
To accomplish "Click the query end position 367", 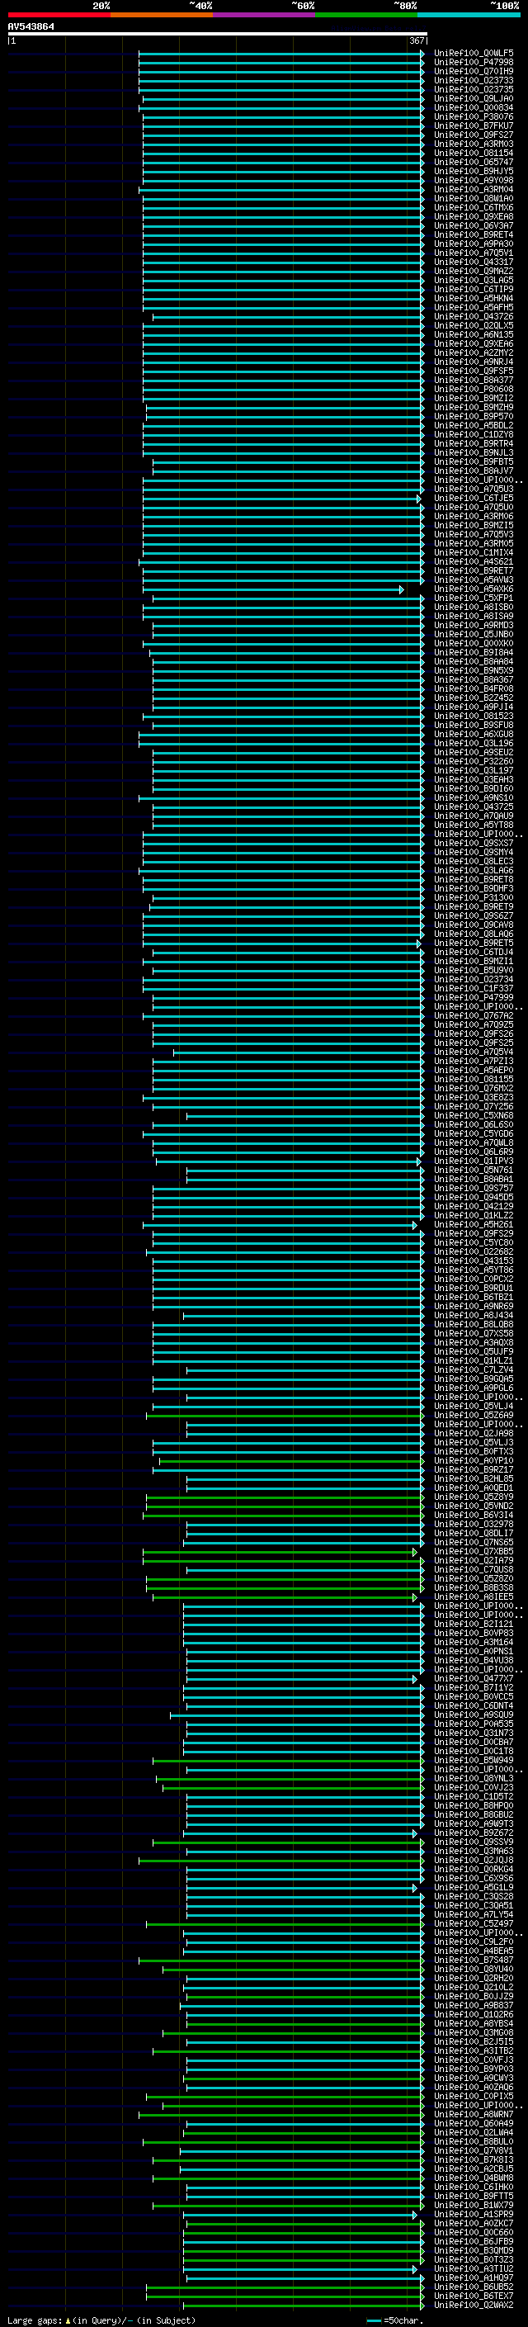I will click(416, 40).
